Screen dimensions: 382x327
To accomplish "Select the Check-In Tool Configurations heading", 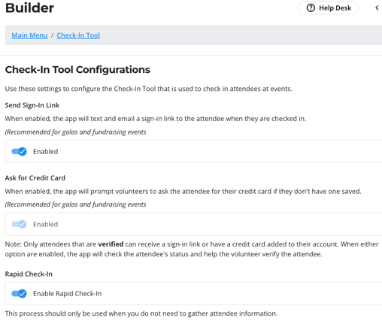I will pyautogui.click(x=77, y=70).
